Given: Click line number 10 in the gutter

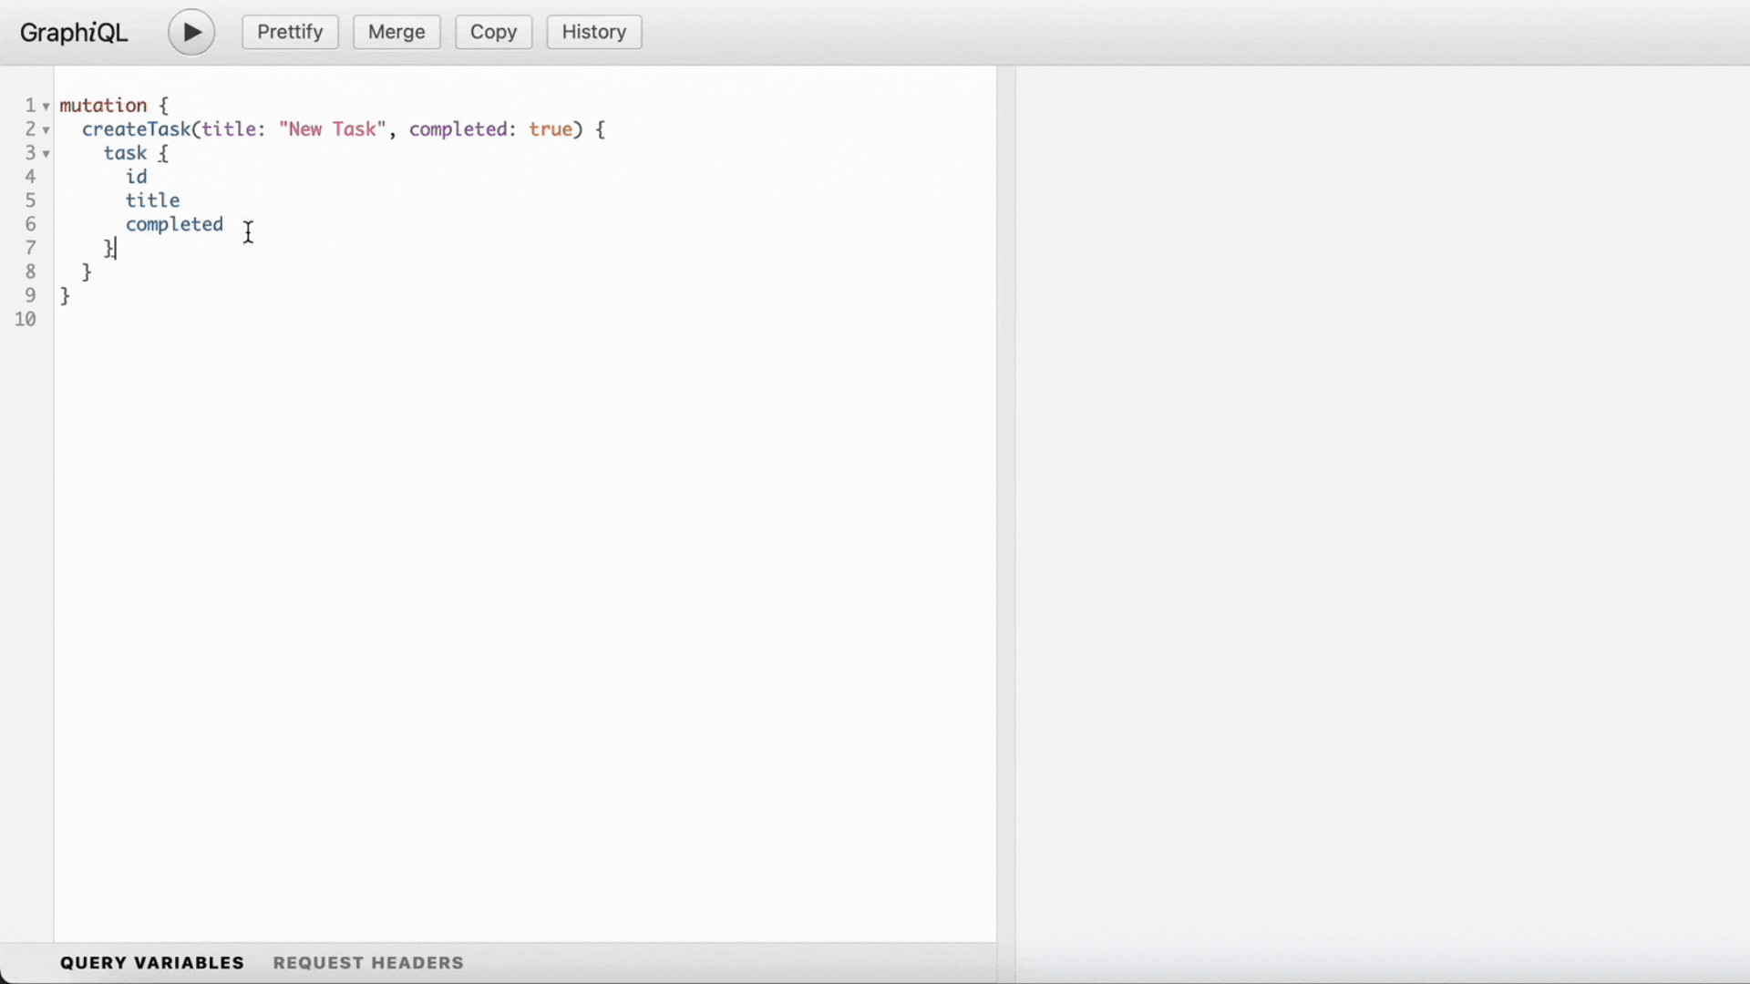Looking at the screenshot, I should [x=26, y=320].
